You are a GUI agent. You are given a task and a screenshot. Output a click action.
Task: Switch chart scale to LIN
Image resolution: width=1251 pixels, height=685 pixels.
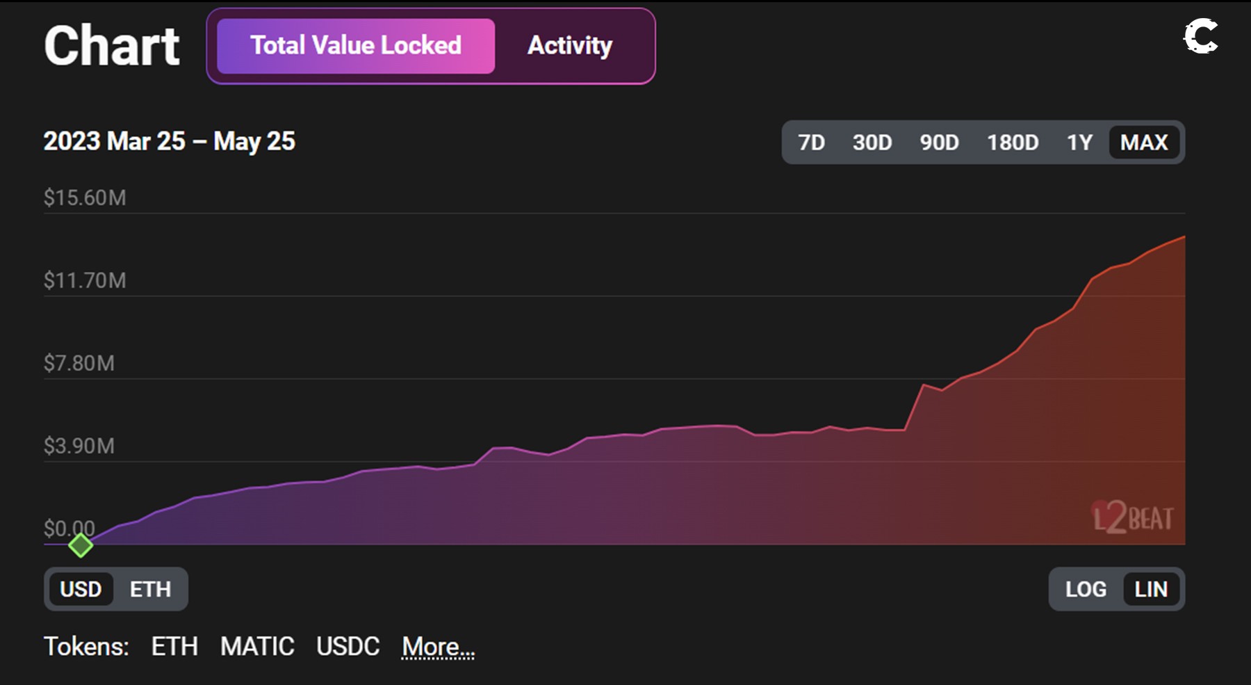[x=1151, y=589]
